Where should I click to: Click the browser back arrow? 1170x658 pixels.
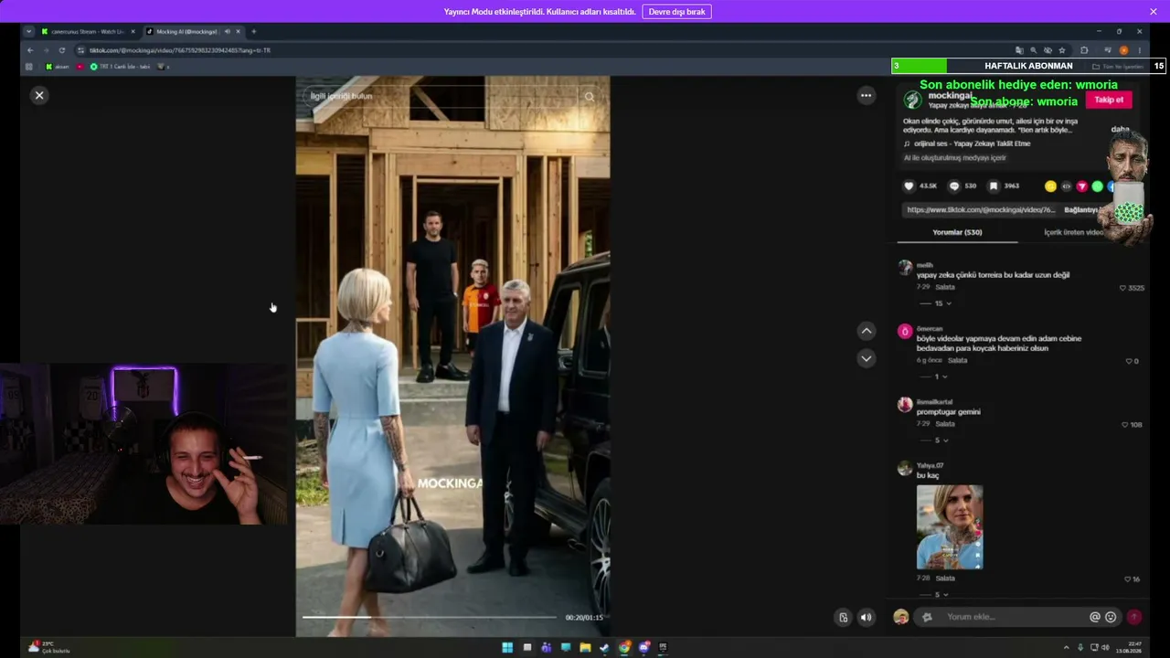[x=30, y=50]
